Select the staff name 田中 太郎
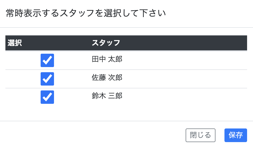The height and width of the screenshot is (148, 253). pyautogui.click(x=107, y=59)
